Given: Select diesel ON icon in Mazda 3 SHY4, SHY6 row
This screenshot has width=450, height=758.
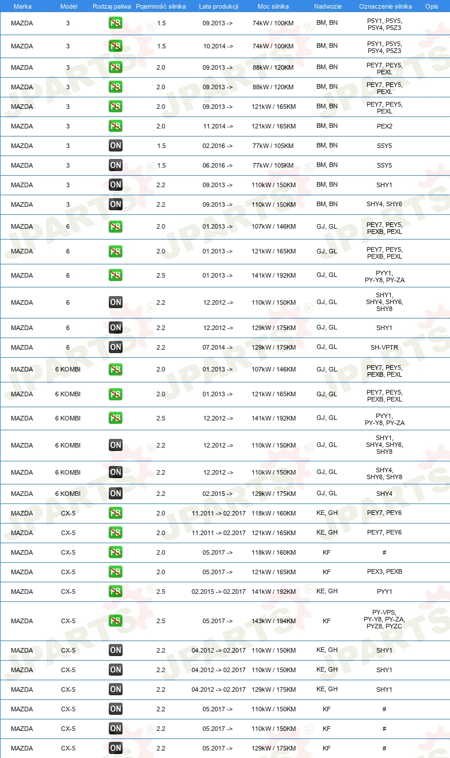Looking at the screenshot, I should pyautogui.click(x=115, y=204).
